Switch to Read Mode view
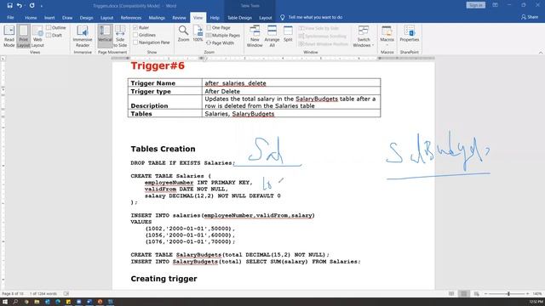The image size is (545, 306). (9, 36)
